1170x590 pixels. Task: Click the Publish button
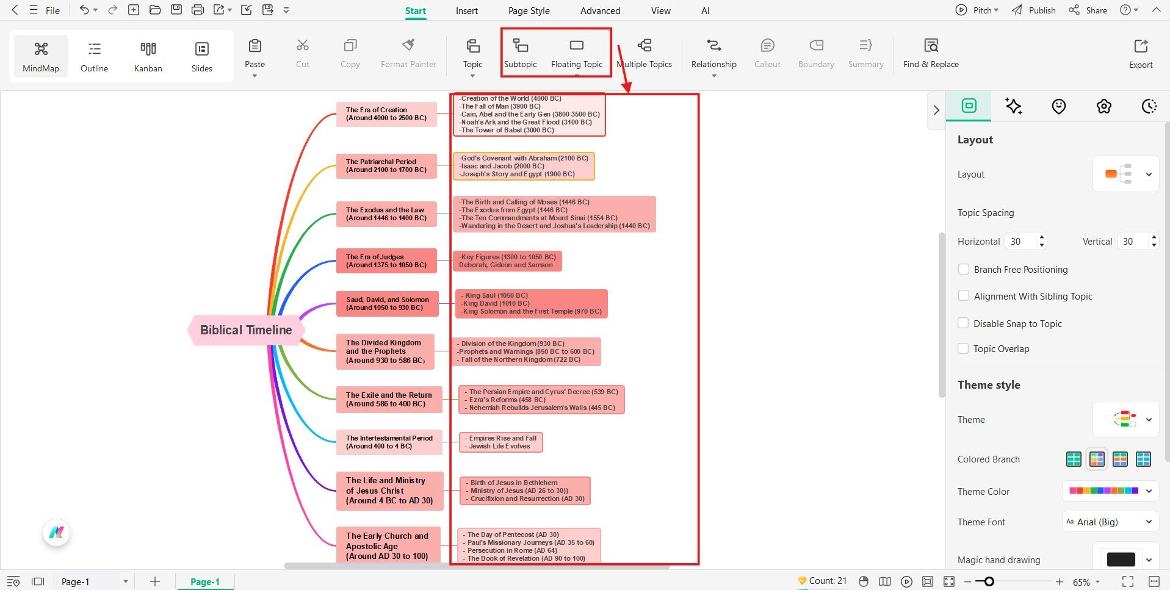pos(1034,10)
